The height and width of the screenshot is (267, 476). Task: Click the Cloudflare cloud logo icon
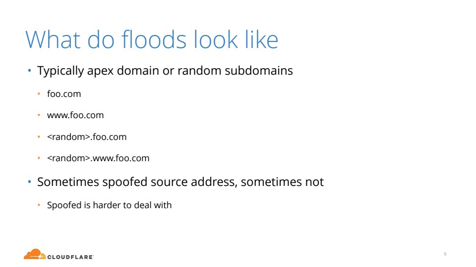(x=35, y=254)
